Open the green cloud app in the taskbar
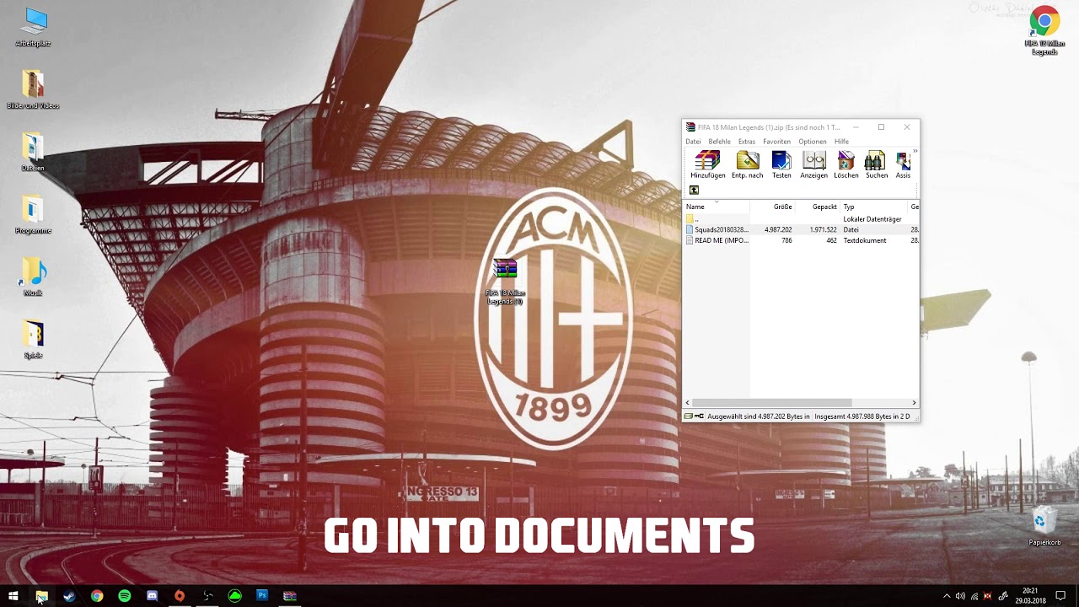The width and height of the screenshot is (1079, 607). point(235,596)
